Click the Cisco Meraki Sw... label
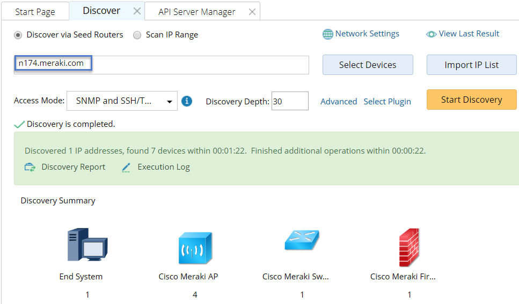The height and width of the screenshot is (304, 519). point(296,277)
